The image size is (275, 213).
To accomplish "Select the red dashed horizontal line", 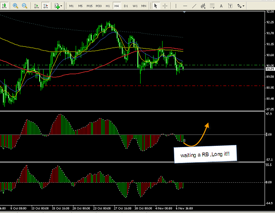I will [x=132, y=86].
